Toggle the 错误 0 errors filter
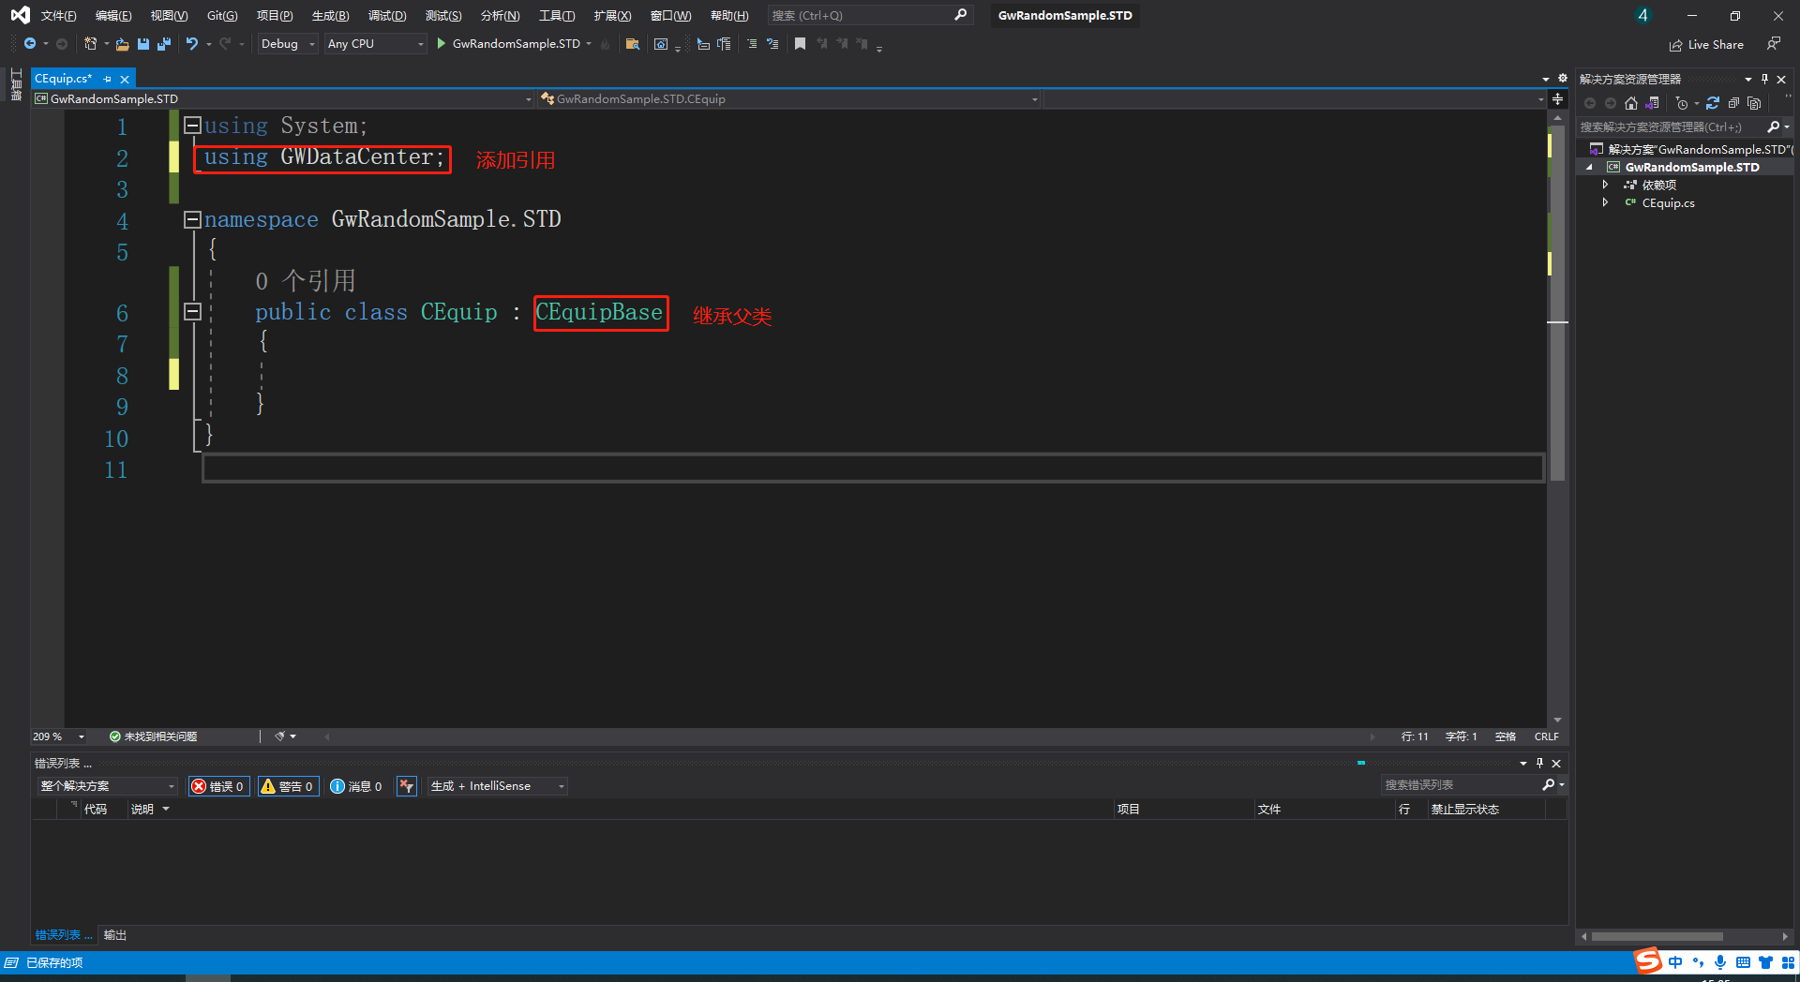Viewport: 1800px width, 982px height. [x=218, y=786]
